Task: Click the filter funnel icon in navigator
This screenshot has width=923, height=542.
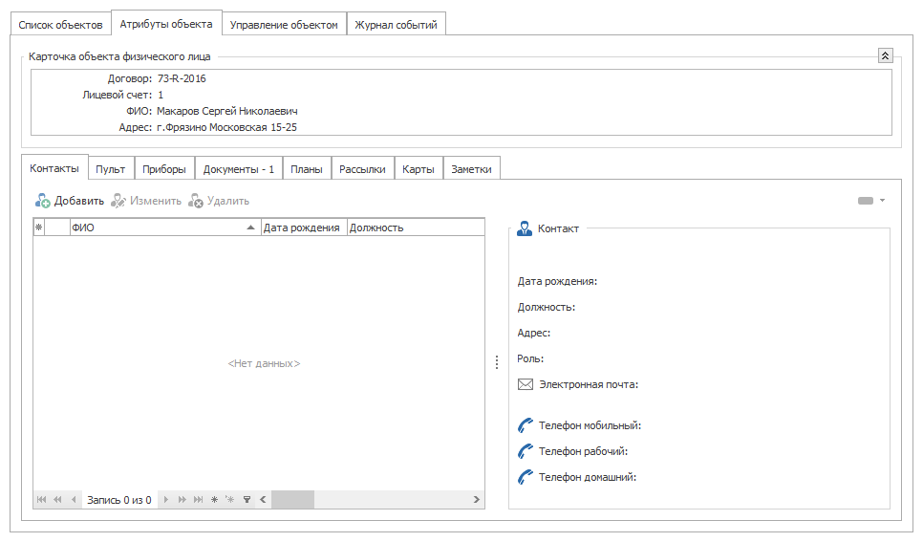Action: pos(247,500)
